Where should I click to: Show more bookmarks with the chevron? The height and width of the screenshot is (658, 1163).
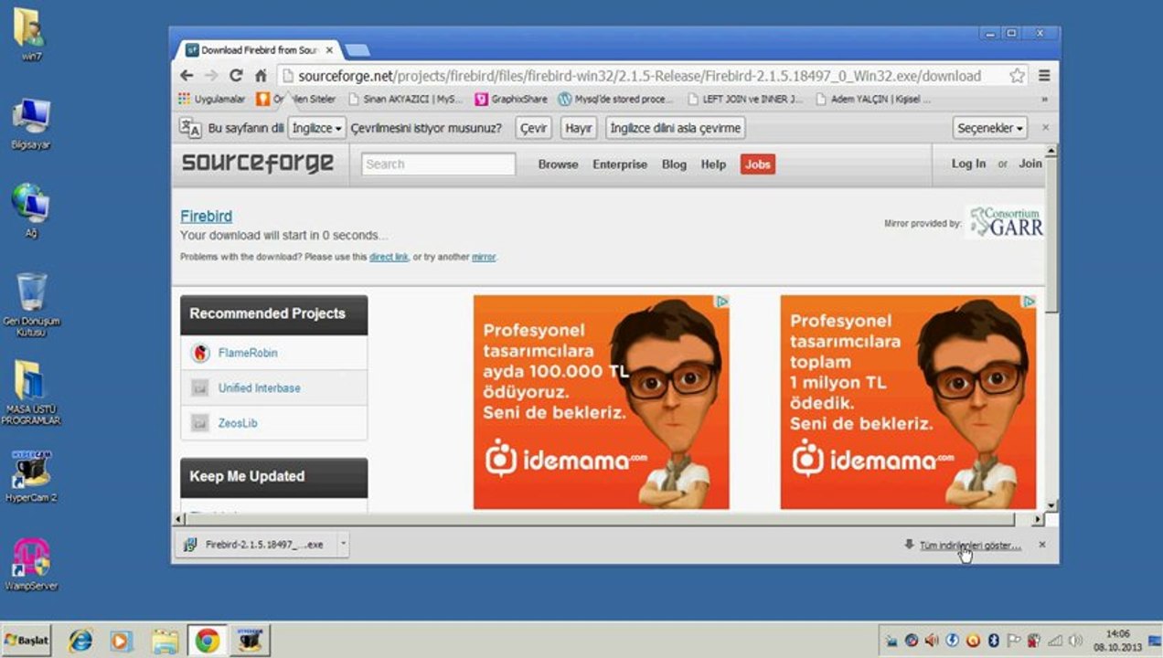[x=1044, y=99]
